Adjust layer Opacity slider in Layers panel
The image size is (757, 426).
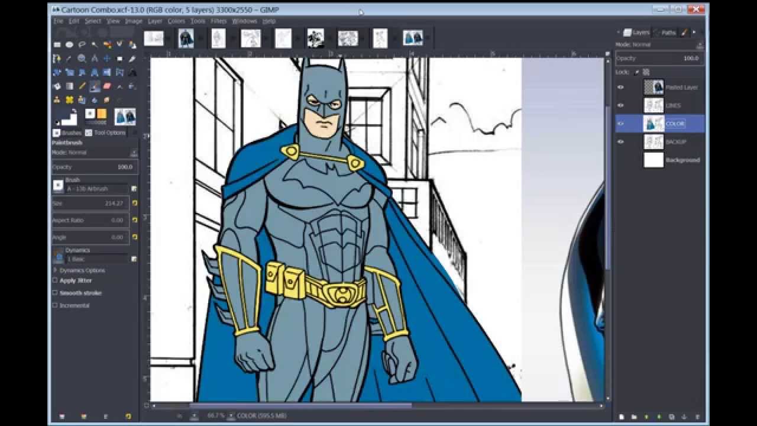coord(659,58)
